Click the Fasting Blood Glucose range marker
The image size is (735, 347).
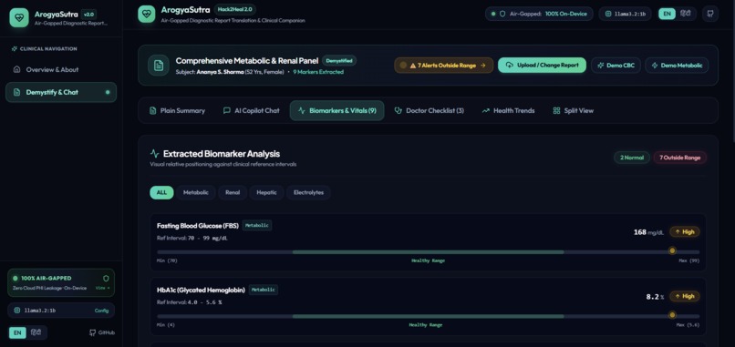(x=672, y=251)
